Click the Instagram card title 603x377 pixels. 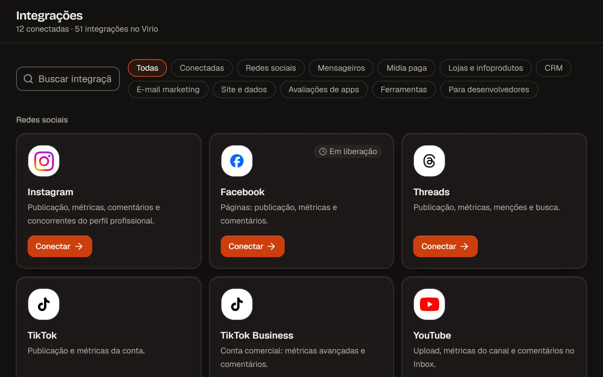click(x=51, y=192)
